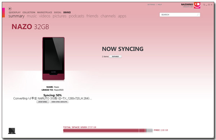Click the computer sync icon at bottom left
Viewport: 216px width, 140px height.
coord(12,131)
